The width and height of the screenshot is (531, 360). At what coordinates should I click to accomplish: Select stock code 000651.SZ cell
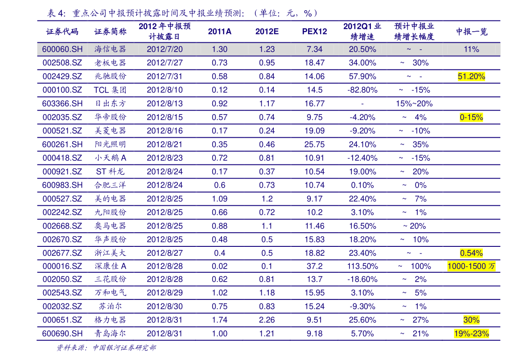tap(62, 320)
